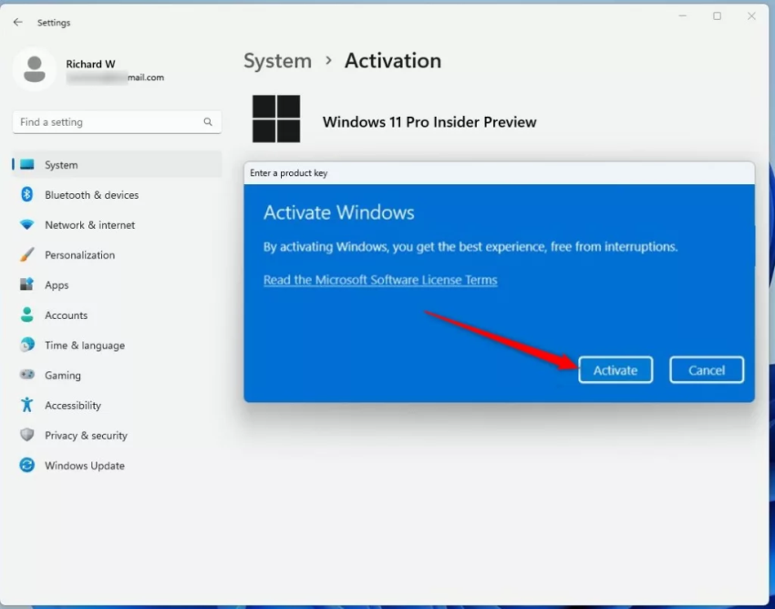Viewport: 775px width, 609px height.
Task: Select the Bluetooth & devices sidebar icon
Action: pyautogui.click(x=27, y=195)
